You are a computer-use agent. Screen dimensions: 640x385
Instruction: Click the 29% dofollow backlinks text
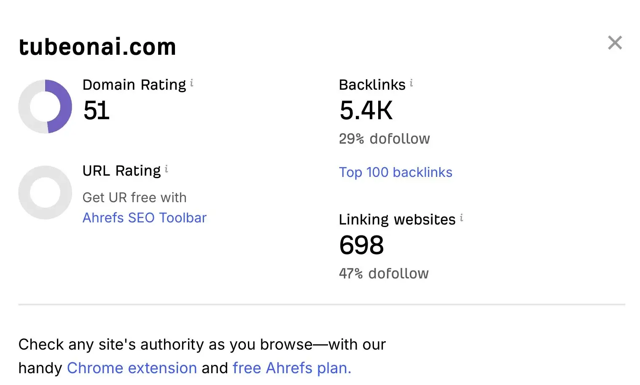point(384,139)
